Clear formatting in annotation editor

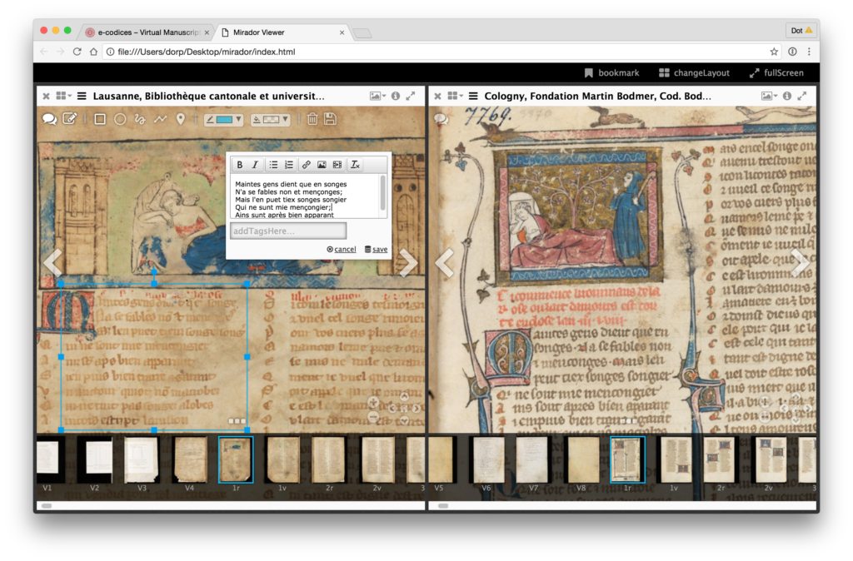pyautogui.click(x=355, y=165)
